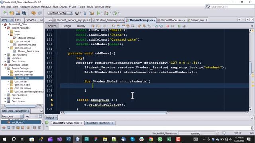Select the Source view button
This screenshot has width=255, height=143.
pyautogui.click(x=52, y=26)
